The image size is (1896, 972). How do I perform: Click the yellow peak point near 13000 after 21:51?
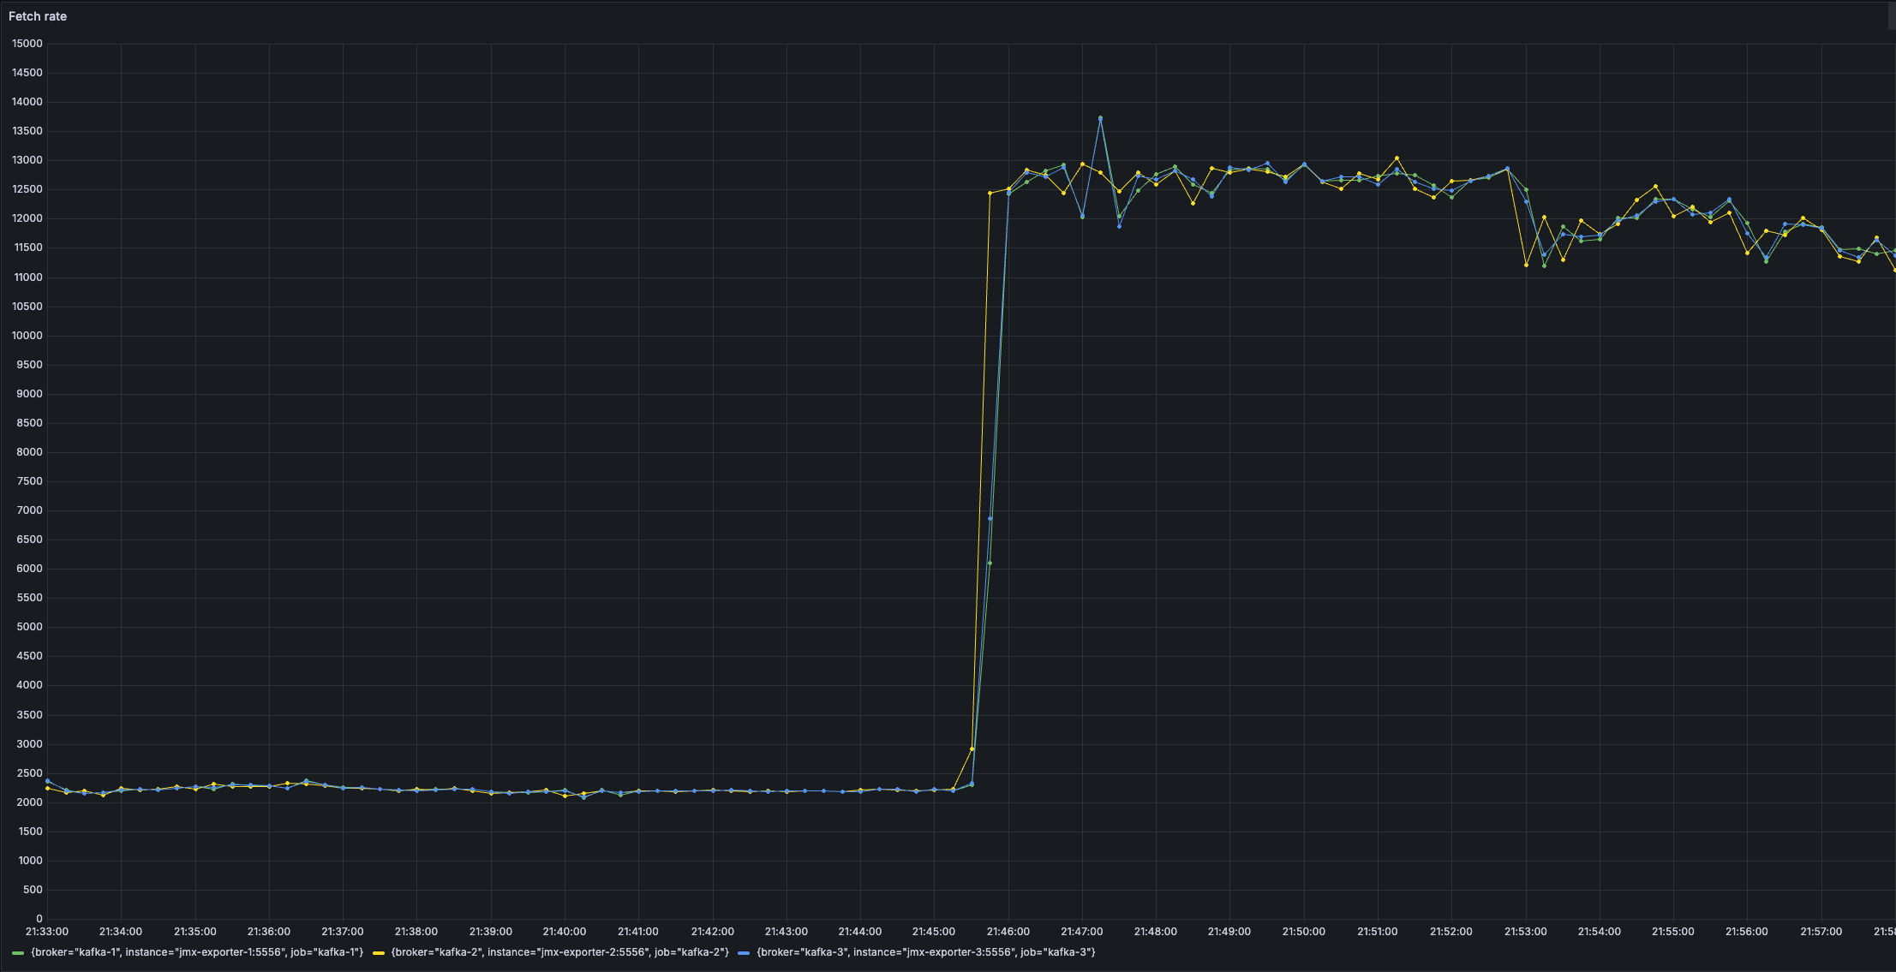click(x=1397, y=158)
